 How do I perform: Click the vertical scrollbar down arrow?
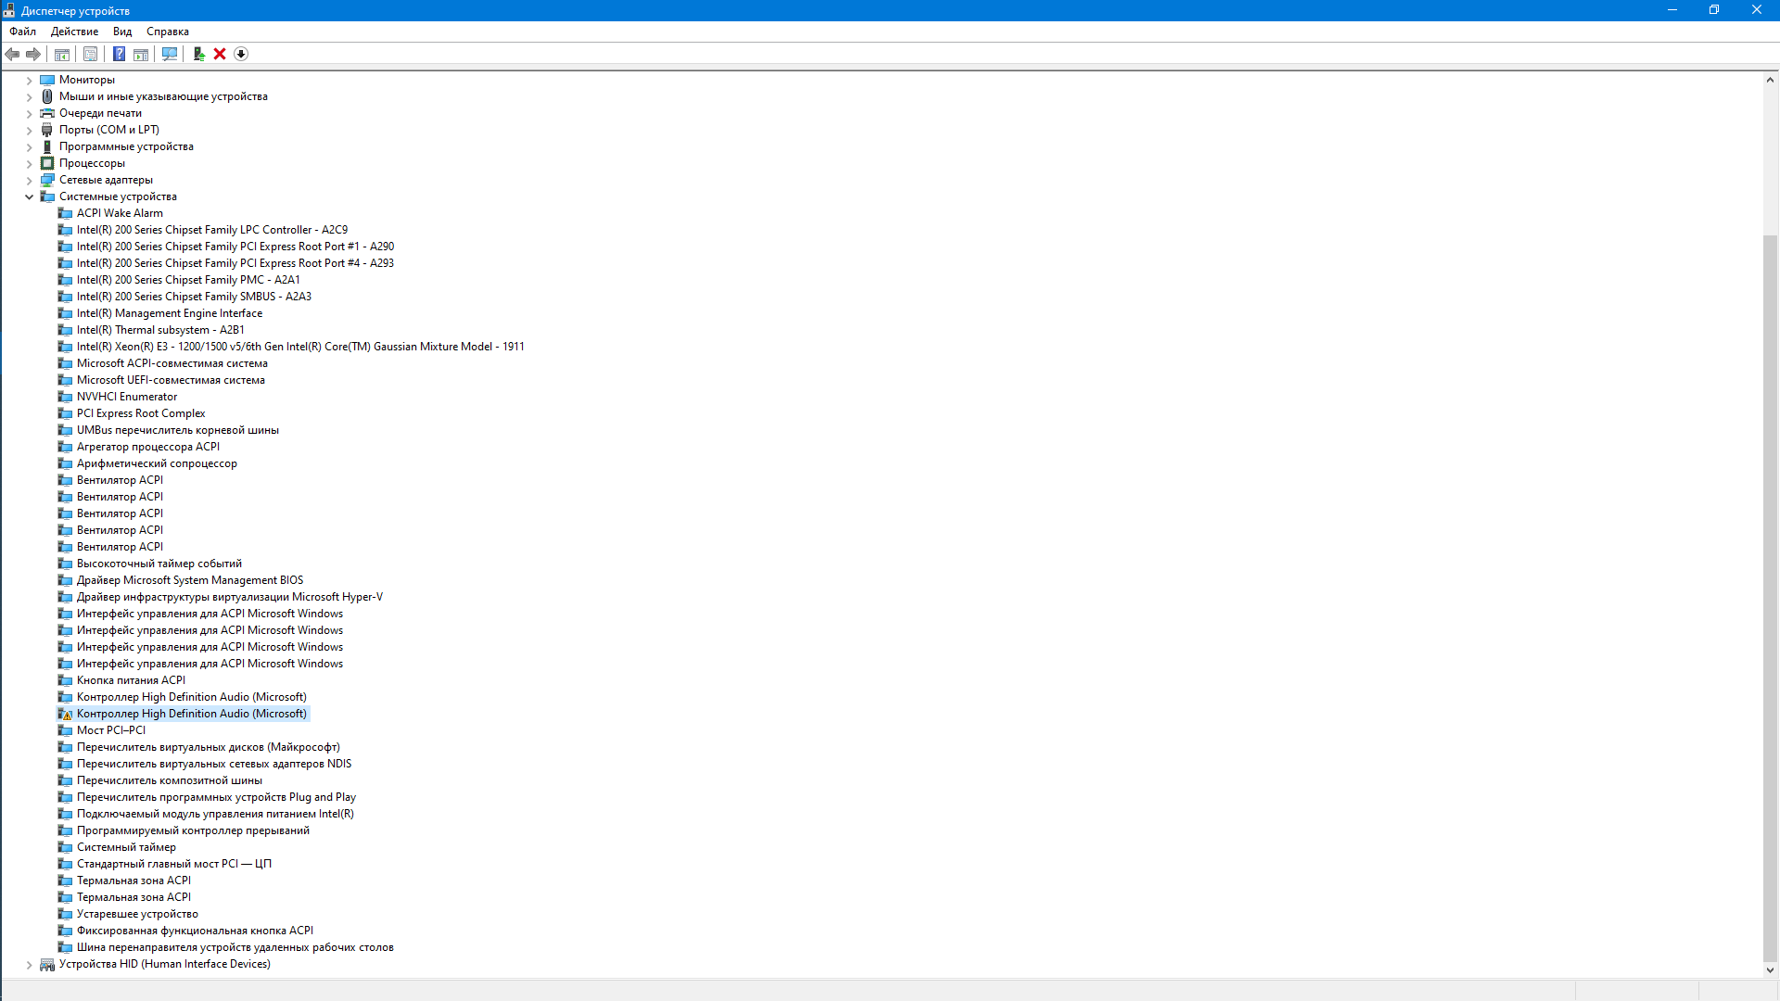(1770, 970)
